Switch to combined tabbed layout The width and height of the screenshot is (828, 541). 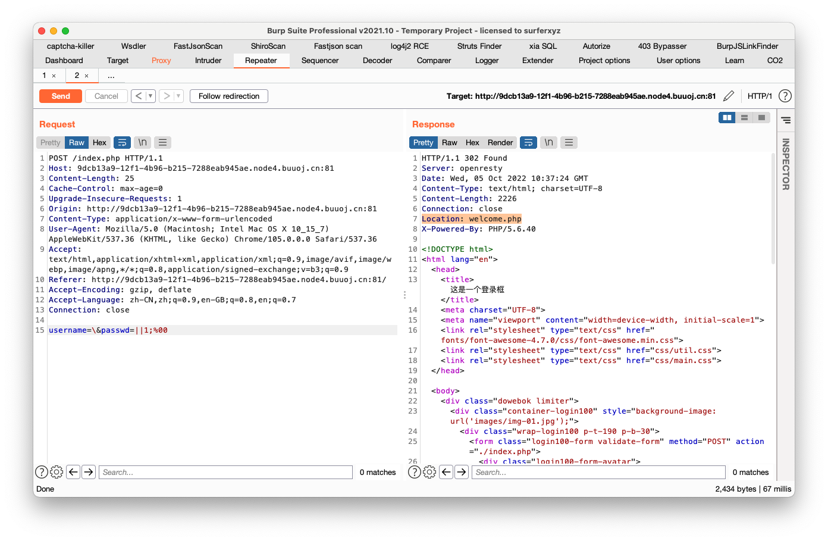[x=761, y=118]
